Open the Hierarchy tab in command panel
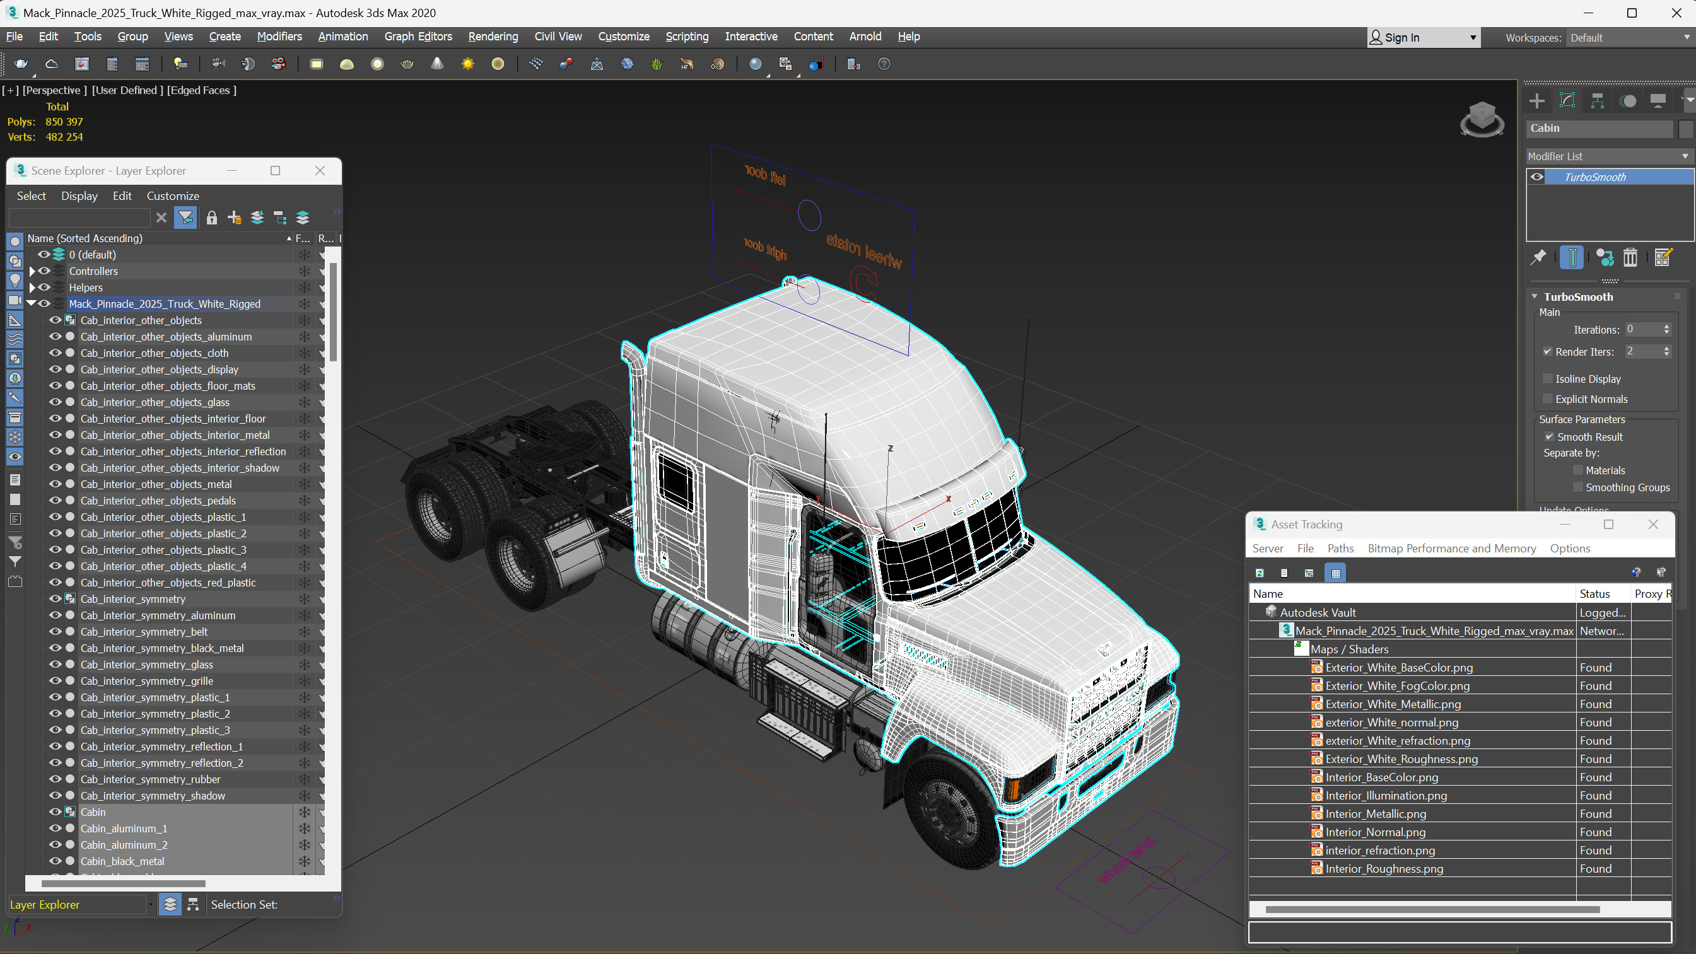The width and height of the screenshot is (1696, 954). (1597, 101)
